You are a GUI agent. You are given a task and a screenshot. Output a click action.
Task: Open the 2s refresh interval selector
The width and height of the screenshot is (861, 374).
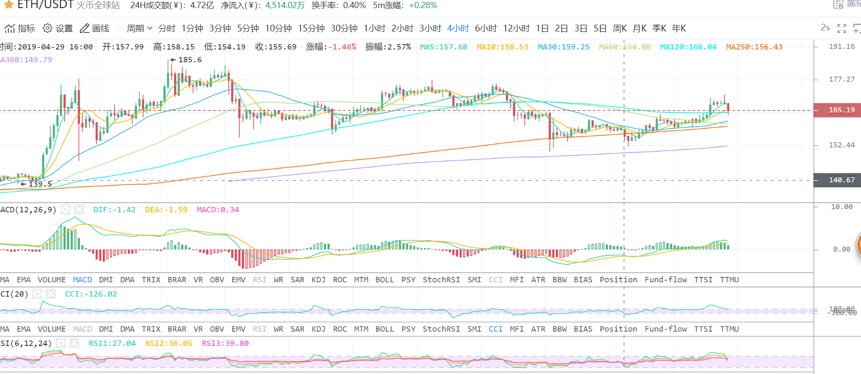coord(825,28)
